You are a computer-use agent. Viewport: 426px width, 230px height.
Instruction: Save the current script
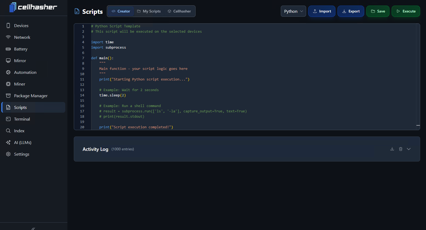click(x=378, y=11)
